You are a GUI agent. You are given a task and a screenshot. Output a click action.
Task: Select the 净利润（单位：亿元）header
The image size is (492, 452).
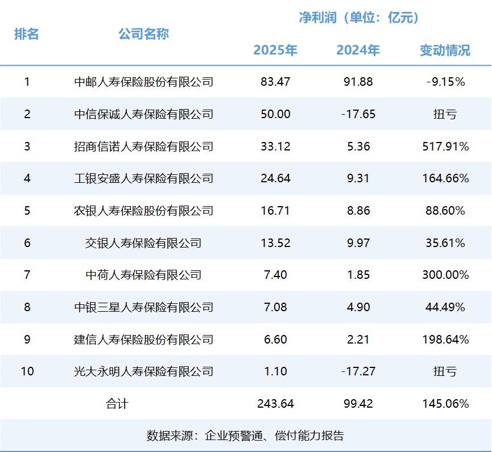click(x=359, y=18)
